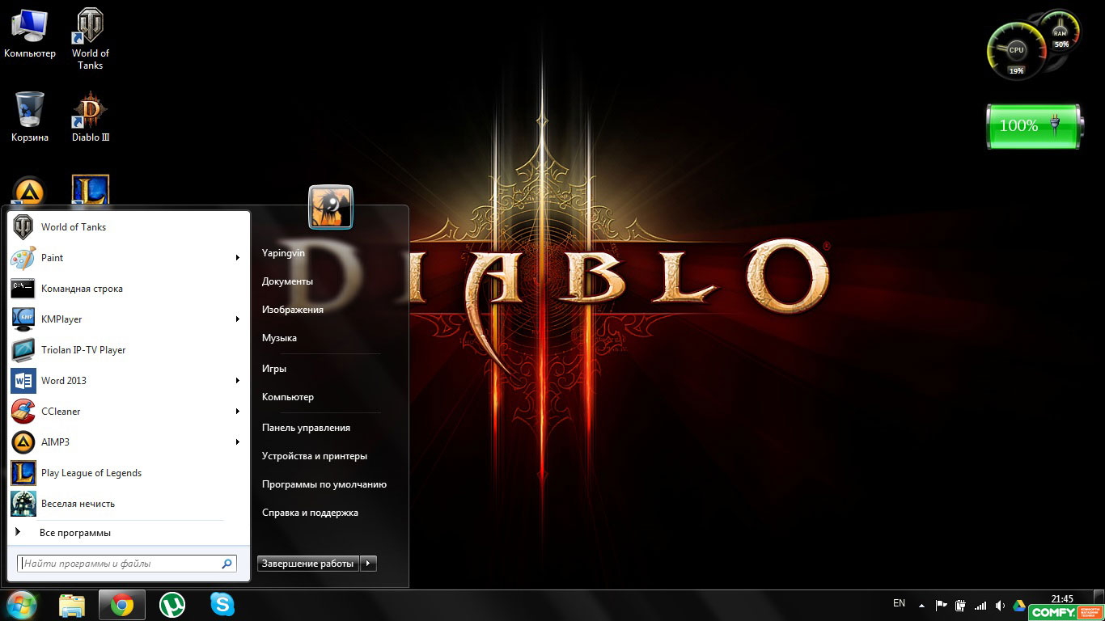The image size is (1105, 621).
Task: Switch to Google Chrome on the taskbar
Action: pyautogui.click(x=122, y=605)
